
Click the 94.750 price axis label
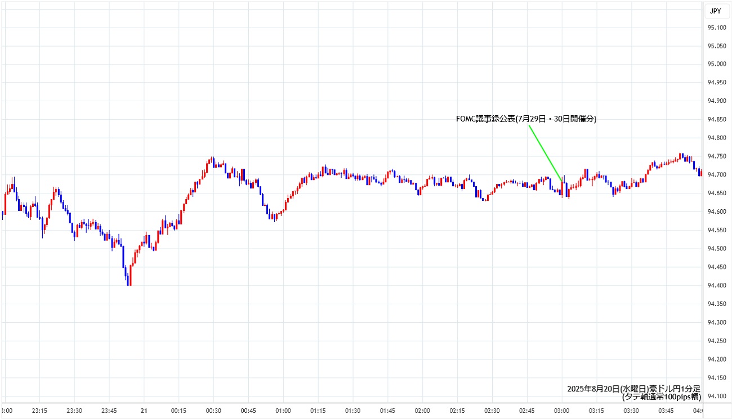pos(717,156)
